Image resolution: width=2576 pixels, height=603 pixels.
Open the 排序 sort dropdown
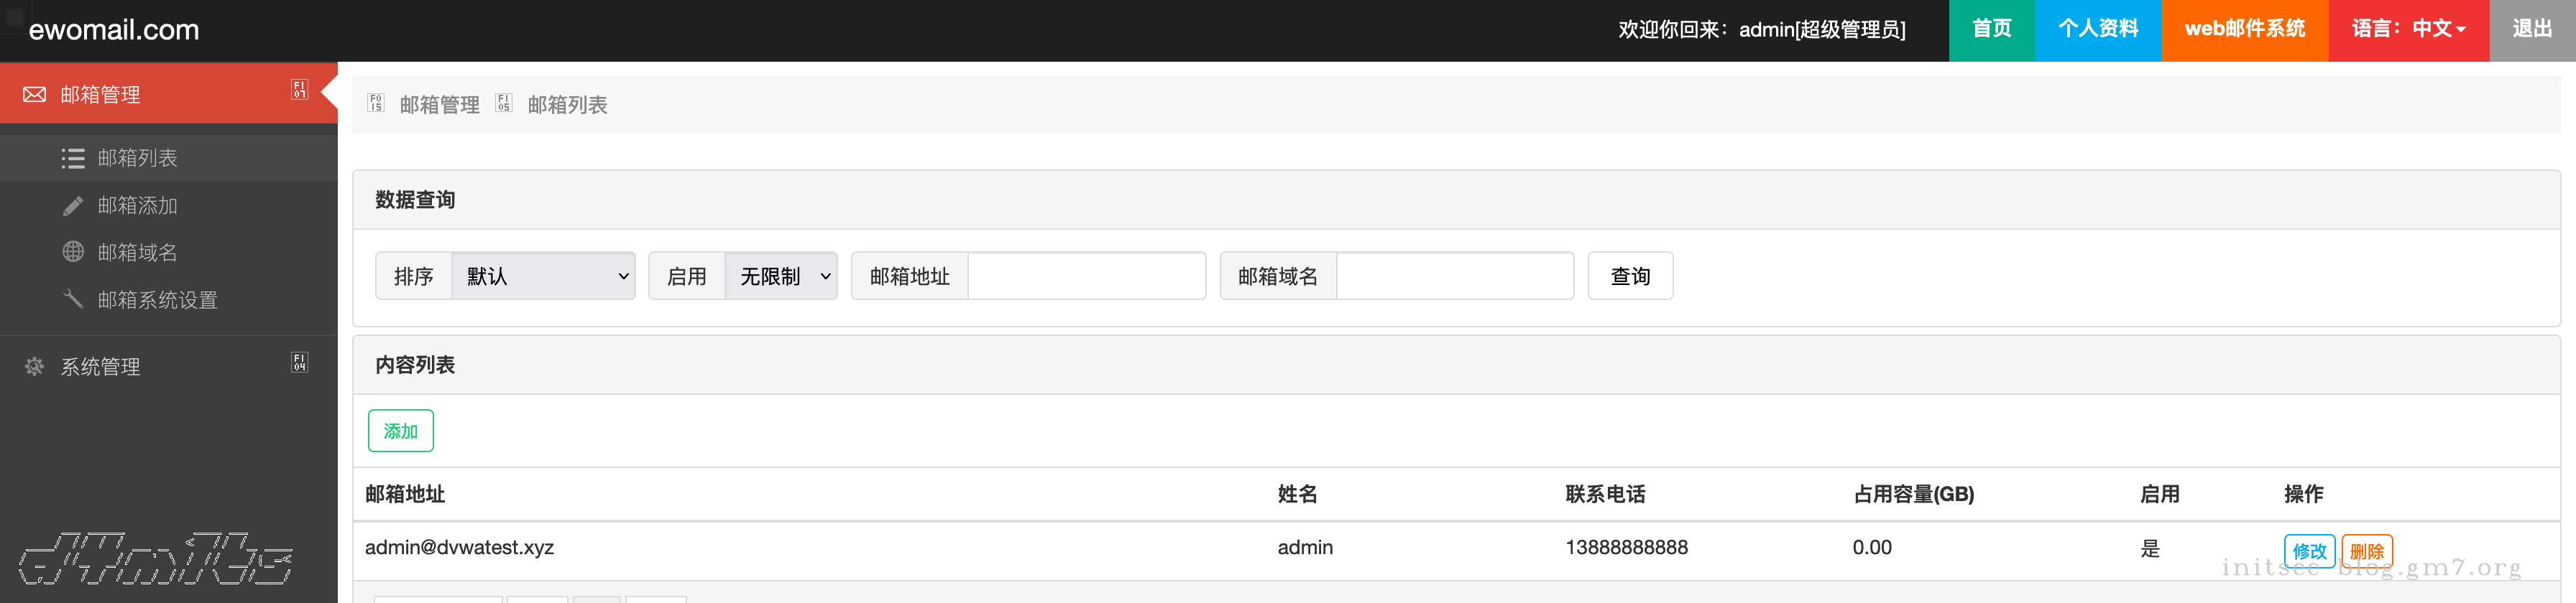pos(543,276)
